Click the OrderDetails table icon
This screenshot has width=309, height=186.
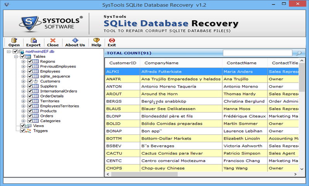coord(36,96)
